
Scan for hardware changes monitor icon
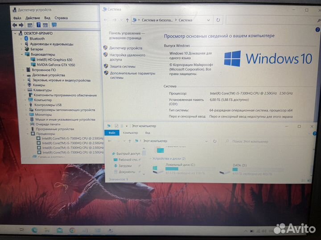(54, 25)
